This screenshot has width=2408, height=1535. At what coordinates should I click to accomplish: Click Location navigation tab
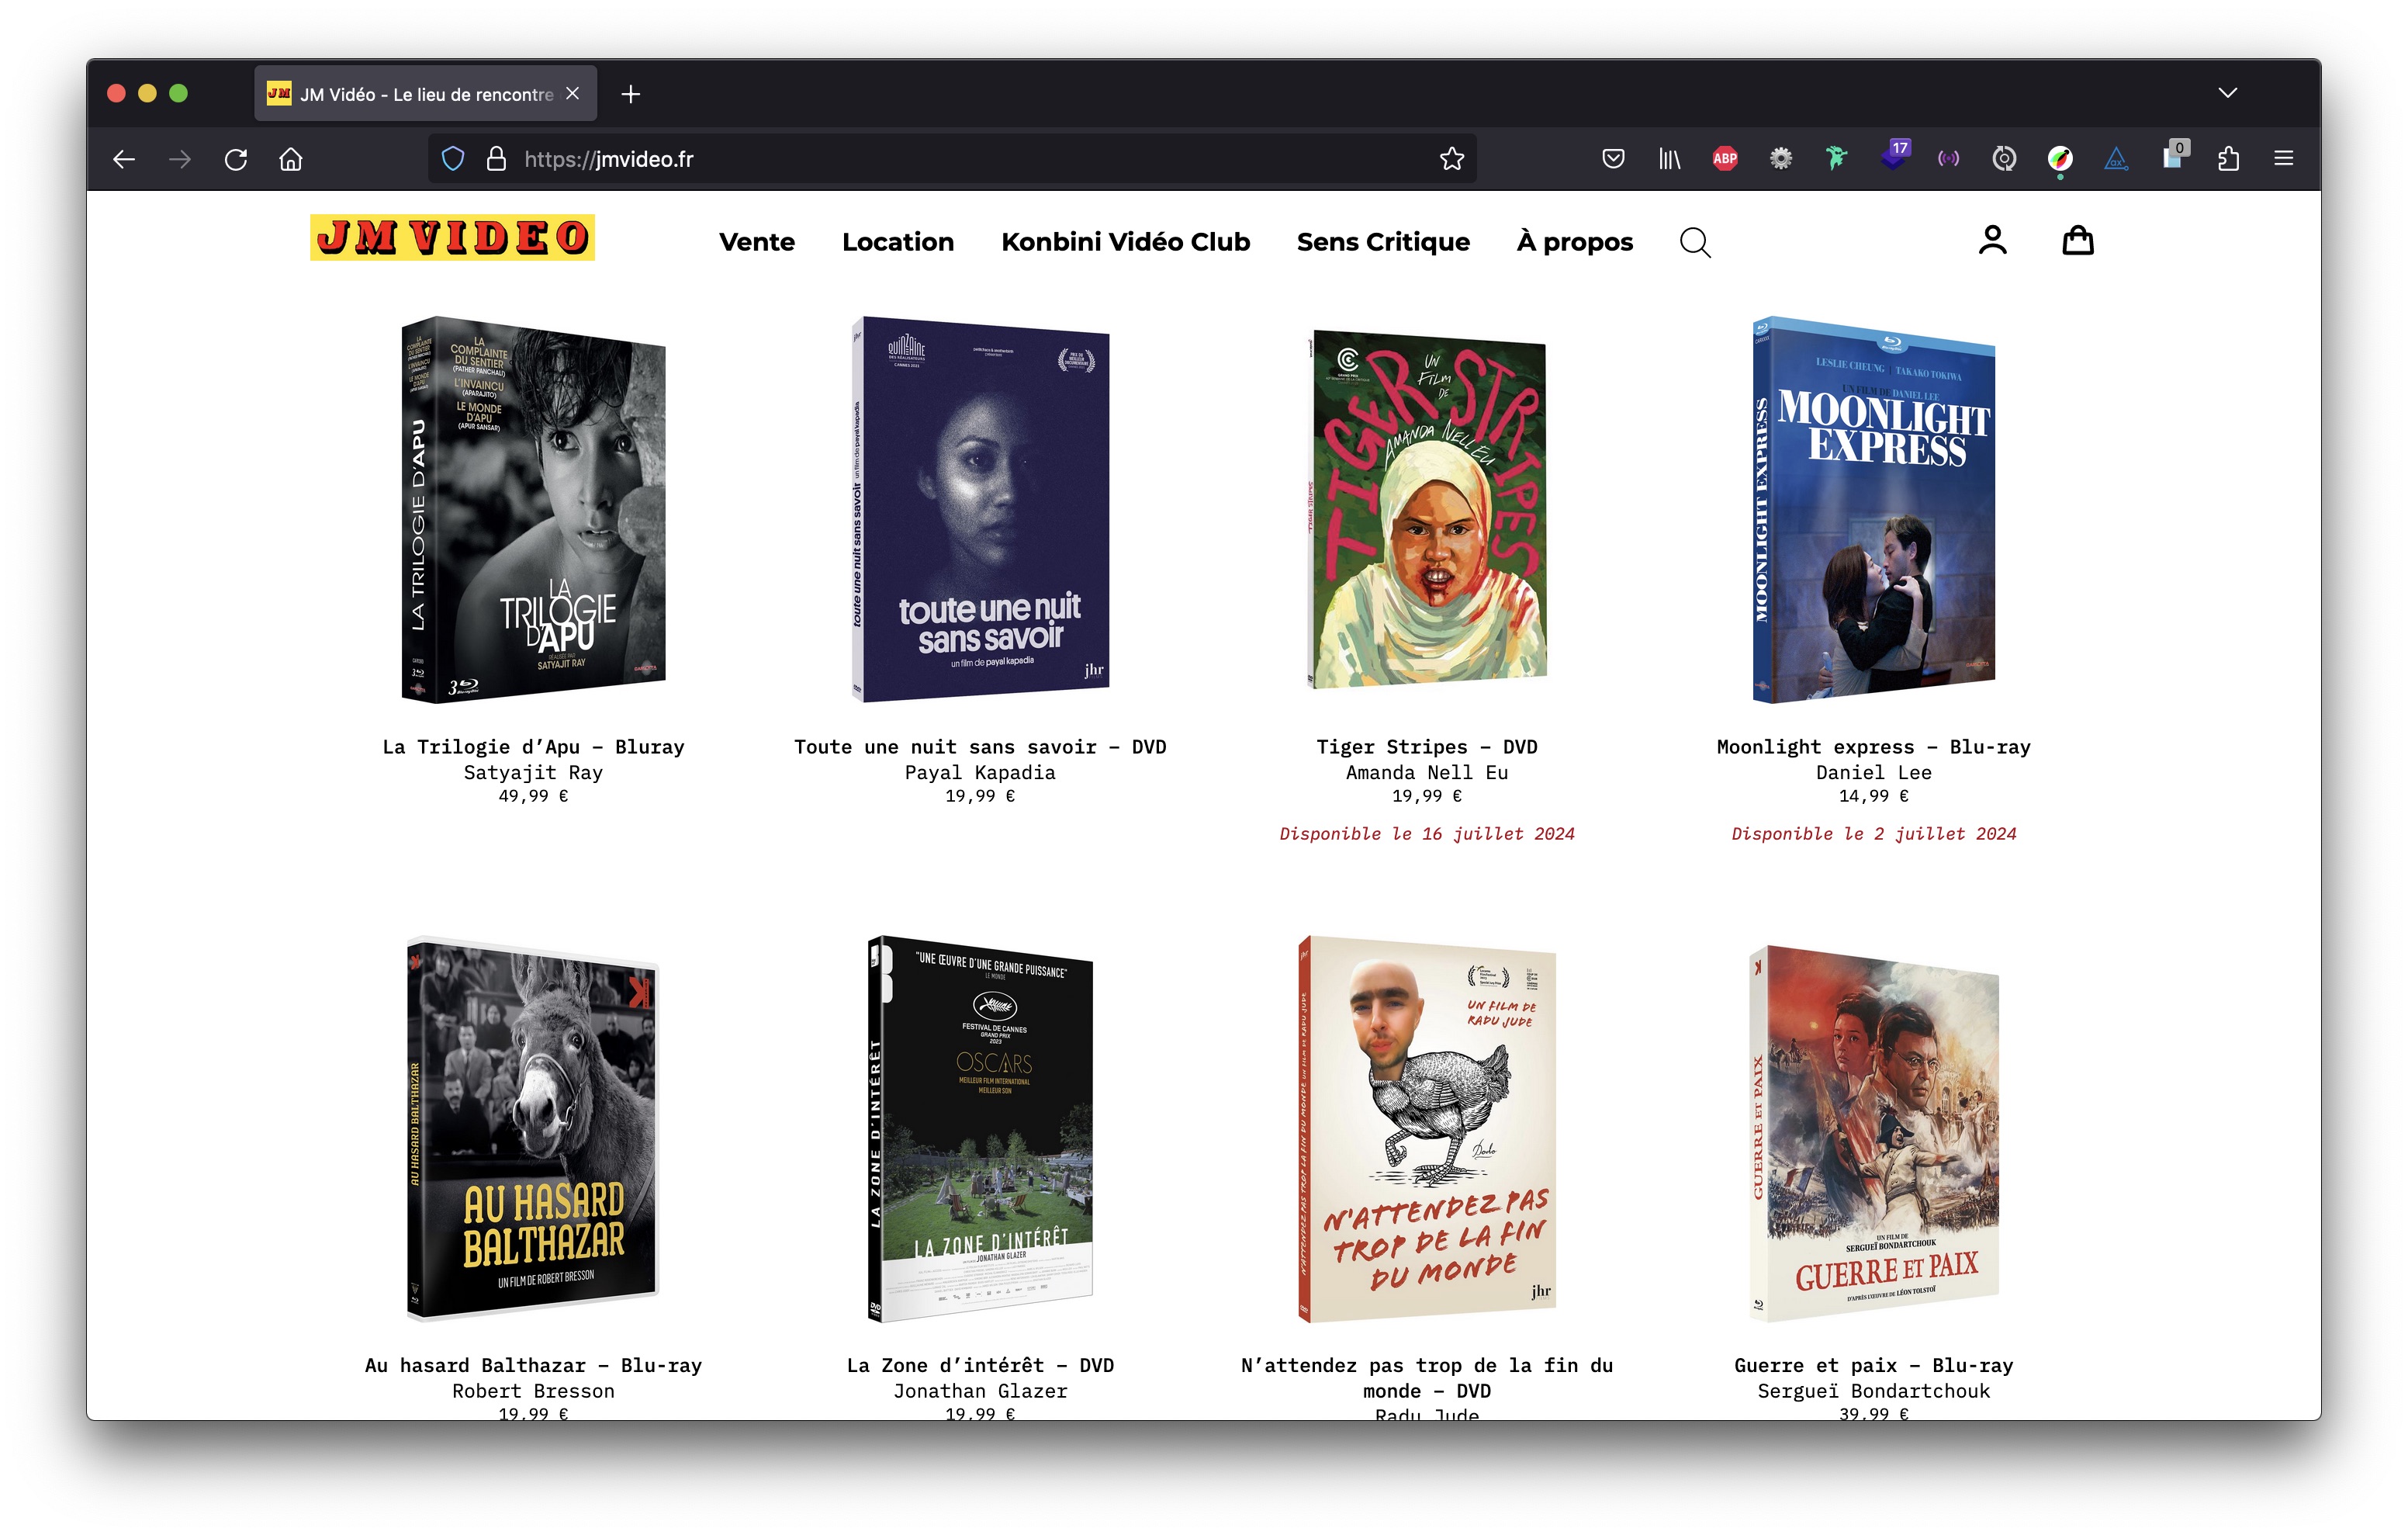895,242
